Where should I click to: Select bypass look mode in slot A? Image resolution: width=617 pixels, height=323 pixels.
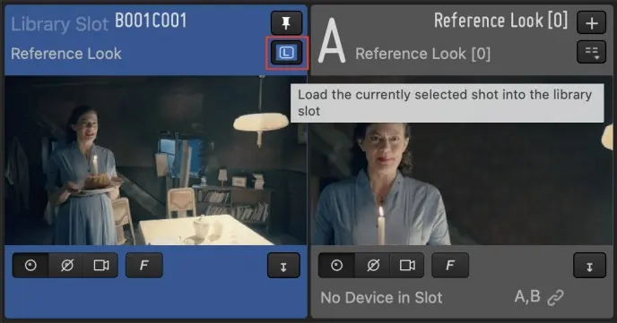373,266
